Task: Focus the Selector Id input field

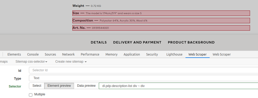Action: pyautogui.click(x=143, y=70)
